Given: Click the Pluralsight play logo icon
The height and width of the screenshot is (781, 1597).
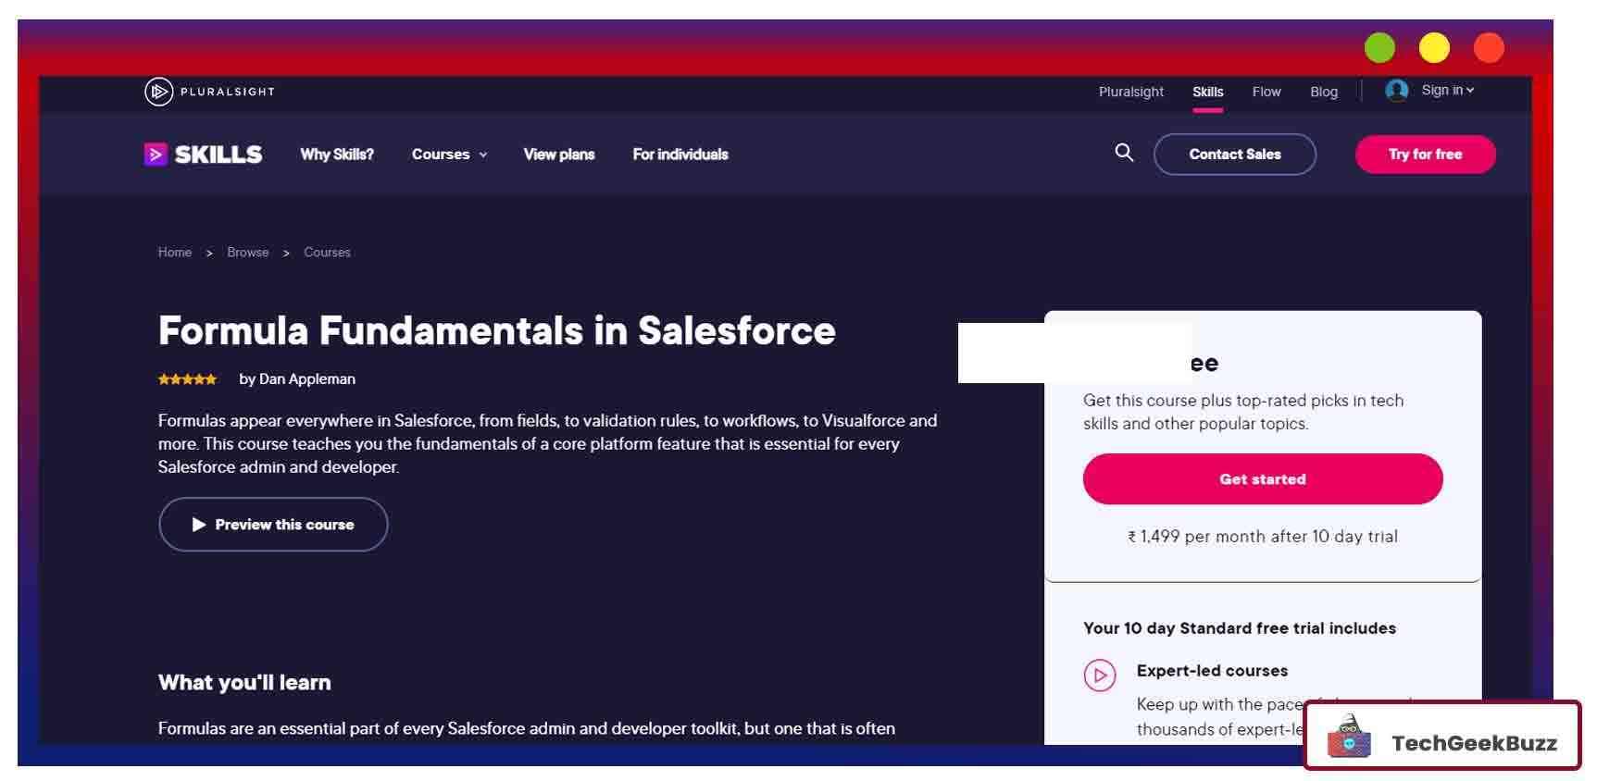Looking at the screenshot, I should (159, 91).
